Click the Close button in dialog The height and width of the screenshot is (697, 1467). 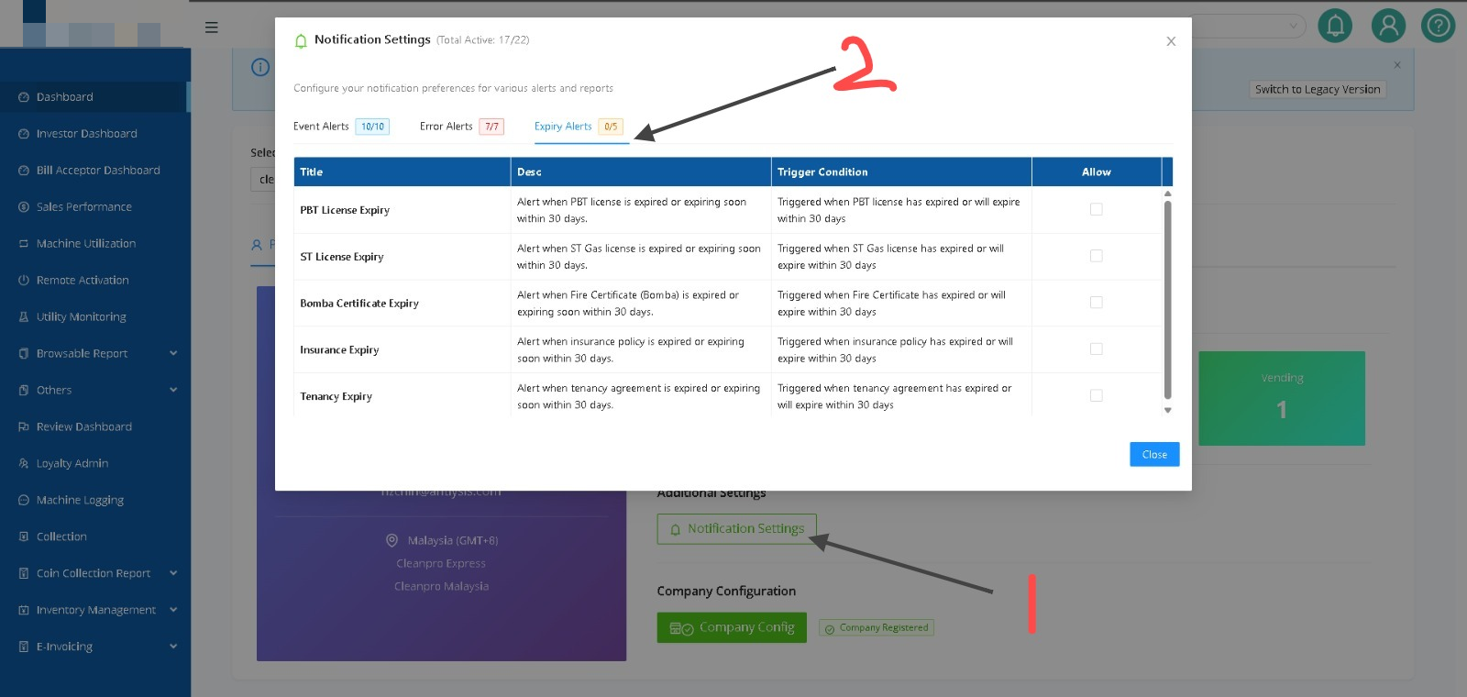(x=1154, y=454)
